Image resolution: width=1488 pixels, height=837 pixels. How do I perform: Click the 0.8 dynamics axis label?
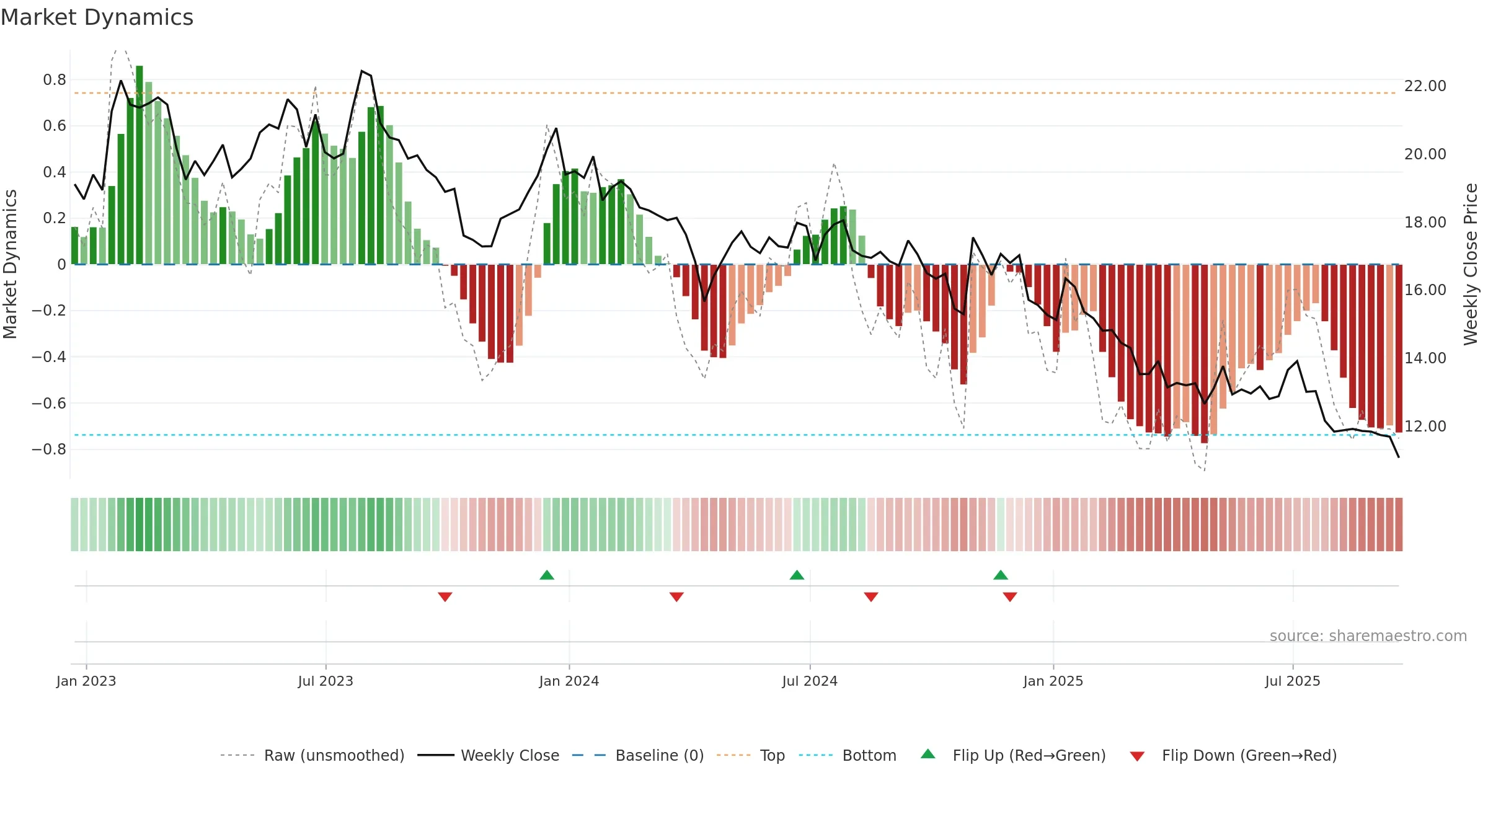[55, 80]
